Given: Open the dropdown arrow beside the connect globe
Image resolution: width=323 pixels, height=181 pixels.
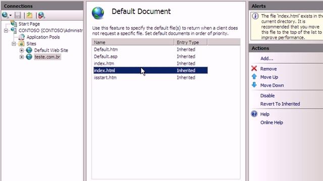Looking at the screenshot, I should pos(10,16).
